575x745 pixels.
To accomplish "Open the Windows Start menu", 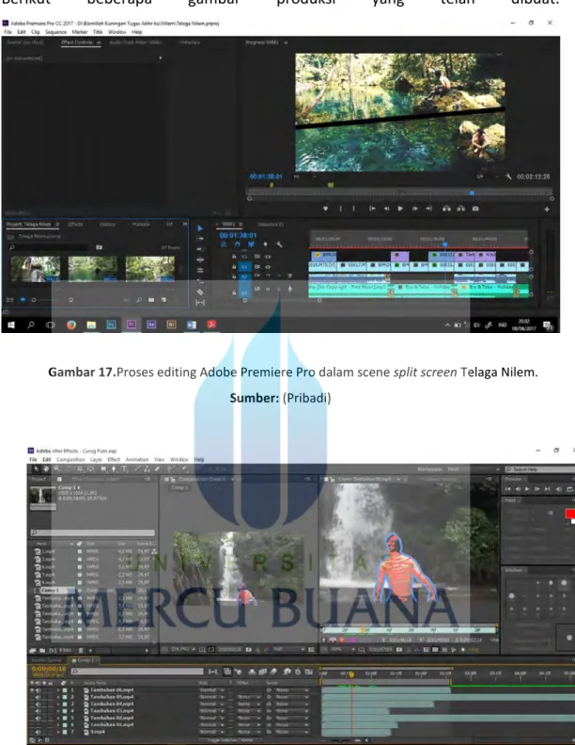I will 11,325.
